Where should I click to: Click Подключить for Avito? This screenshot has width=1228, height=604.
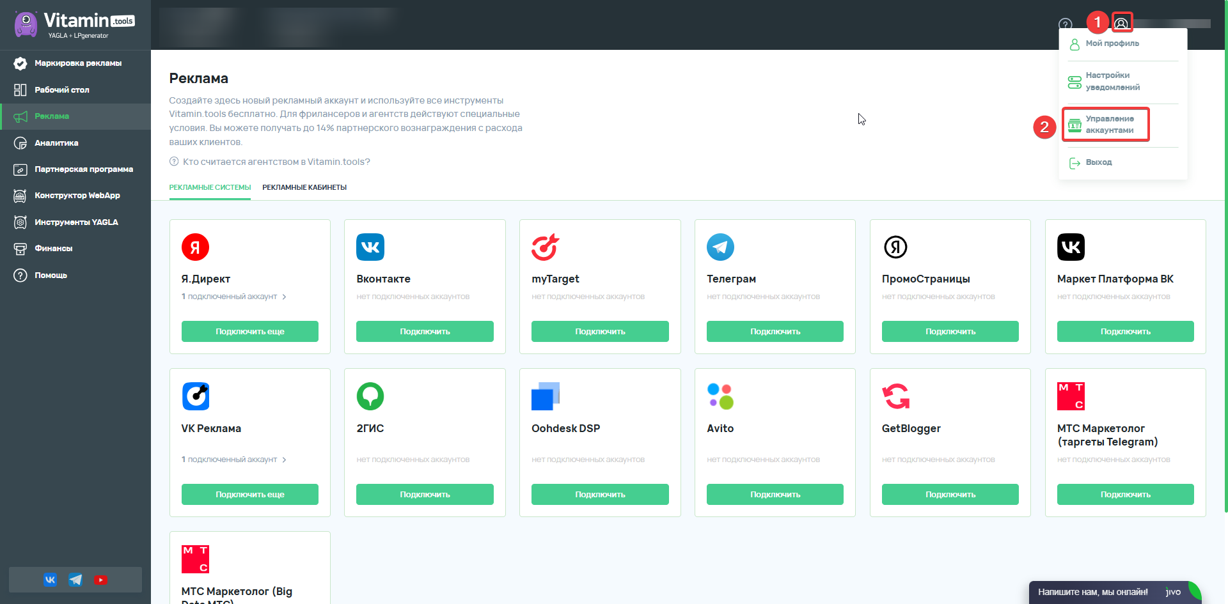click(x=775, y=495)
